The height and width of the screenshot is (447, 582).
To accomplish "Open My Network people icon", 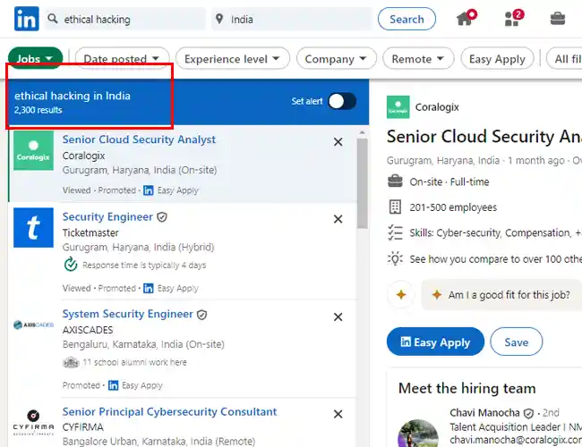I will [x=514, y=18].
